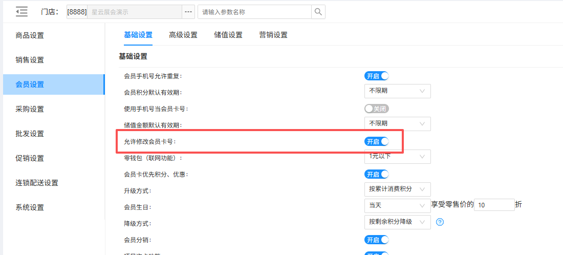Open 系统设置 in sidebar
563x255 pixels.
point(54,207)
